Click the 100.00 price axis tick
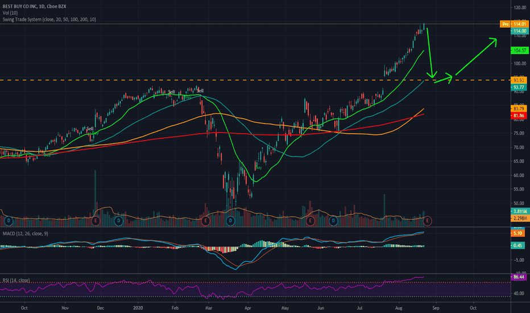Viewport: 530px width, 313px height. click(x=520, y=63)
